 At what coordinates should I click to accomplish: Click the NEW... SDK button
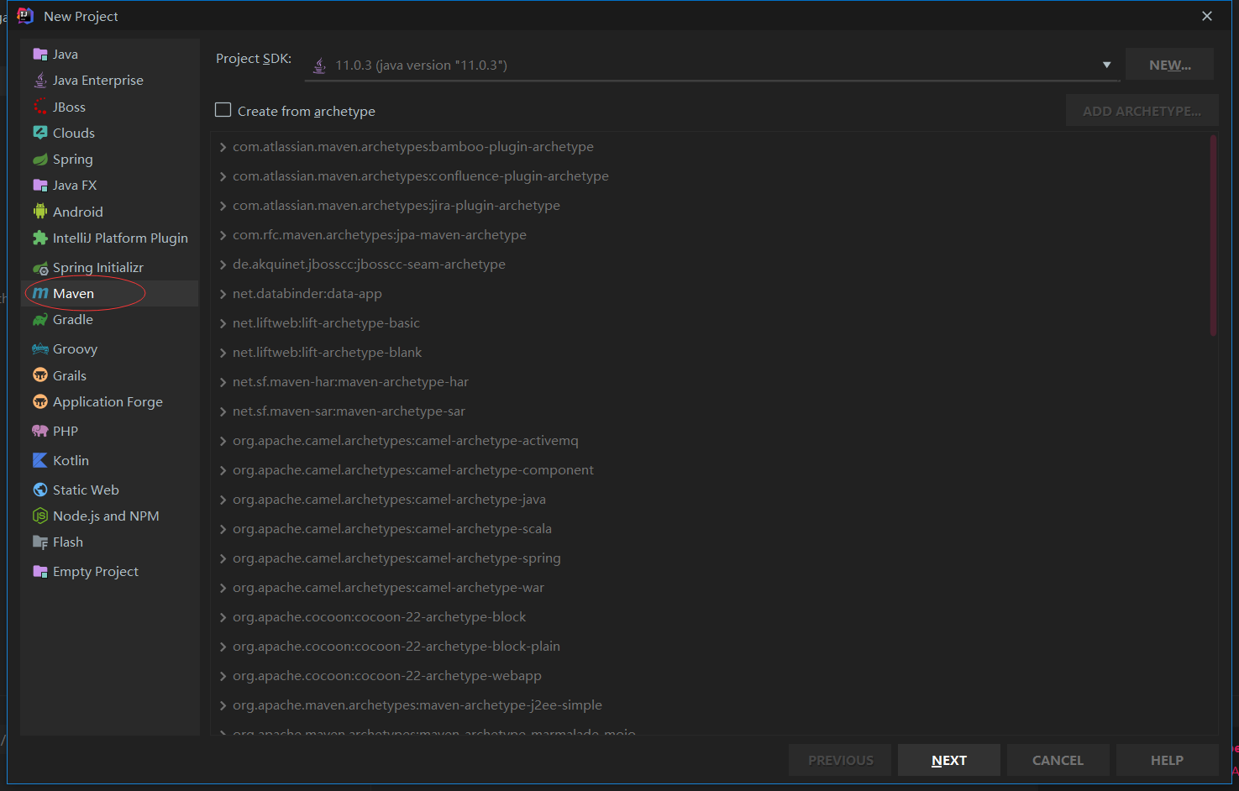(x=1169, y=65)
